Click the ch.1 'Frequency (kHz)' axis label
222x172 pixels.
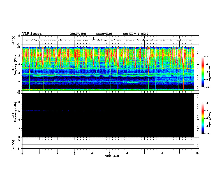(16, 65)
